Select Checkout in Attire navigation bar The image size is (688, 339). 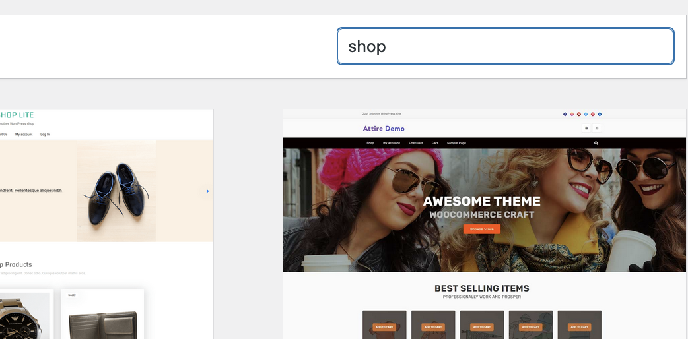point(415,143)
